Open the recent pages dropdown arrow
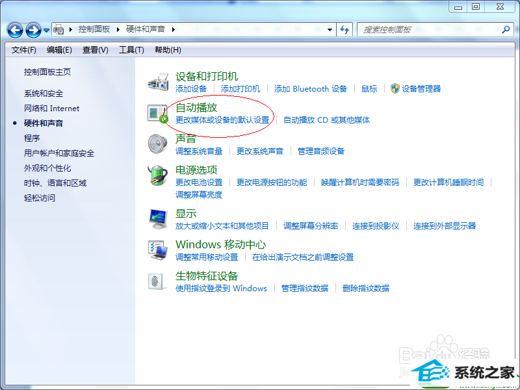 coord(46,31)
